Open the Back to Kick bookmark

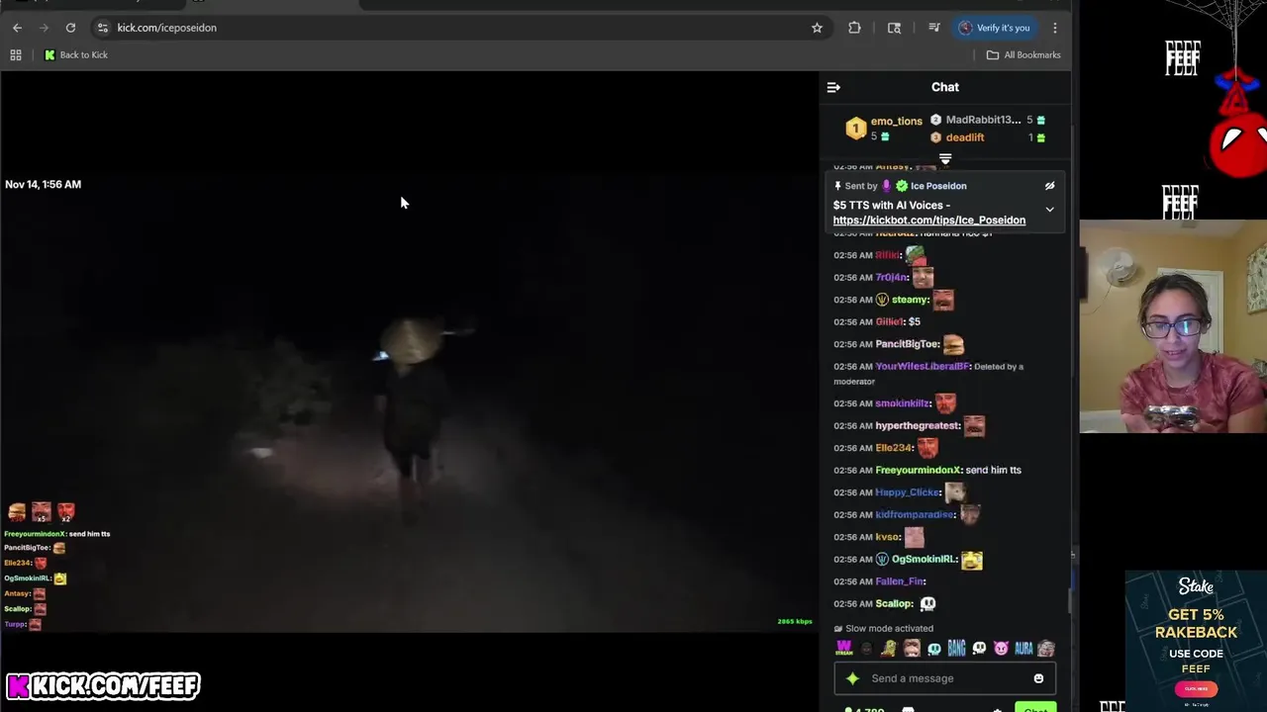pos(76,54)
